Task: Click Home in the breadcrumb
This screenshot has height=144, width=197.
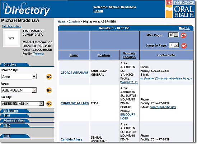Action: [x=62, y=22]
